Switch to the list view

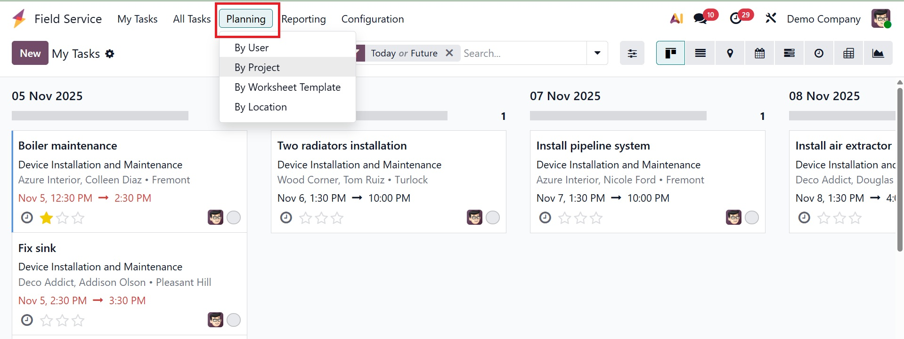coord(700,53)
